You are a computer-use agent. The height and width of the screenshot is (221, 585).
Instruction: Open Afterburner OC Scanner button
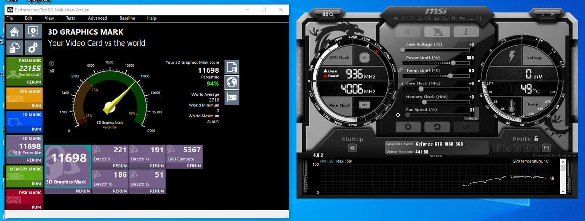[328, 14]
